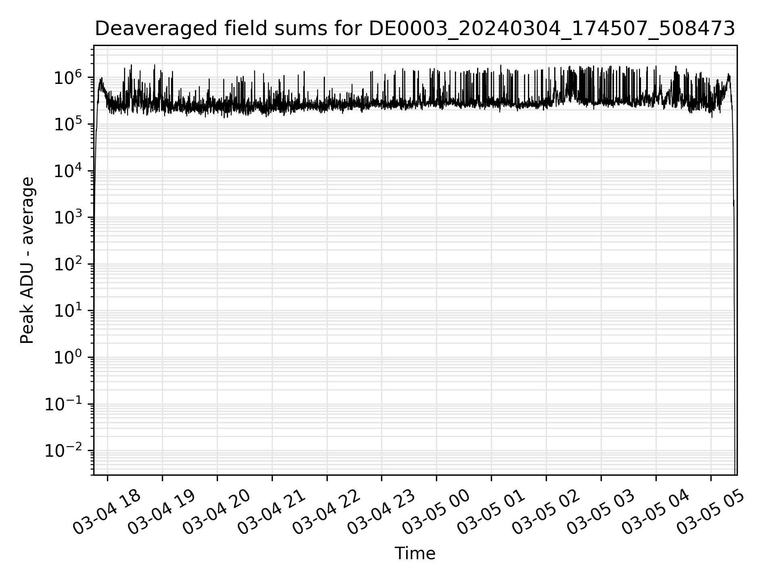Click the y-axis tick label 10^-1
This screenshot has width=775, height=581.
click(x=63, y=403)
